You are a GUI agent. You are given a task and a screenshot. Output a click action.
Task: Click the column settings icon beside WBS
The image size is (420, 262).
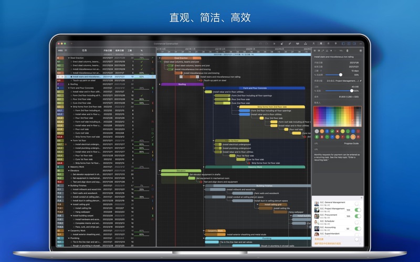coord(66,50)
